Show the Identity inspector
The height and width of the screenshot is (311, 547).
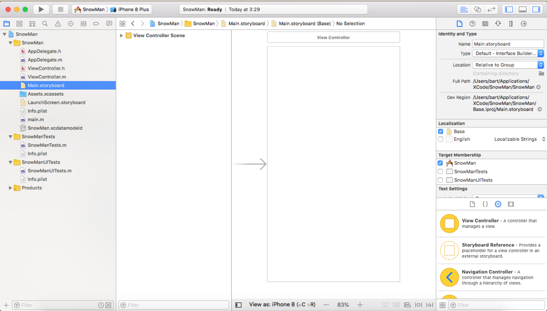[485, 23]
